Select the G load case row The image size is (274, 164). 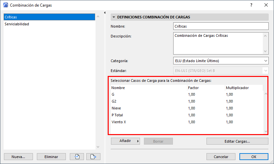point(187,94)
